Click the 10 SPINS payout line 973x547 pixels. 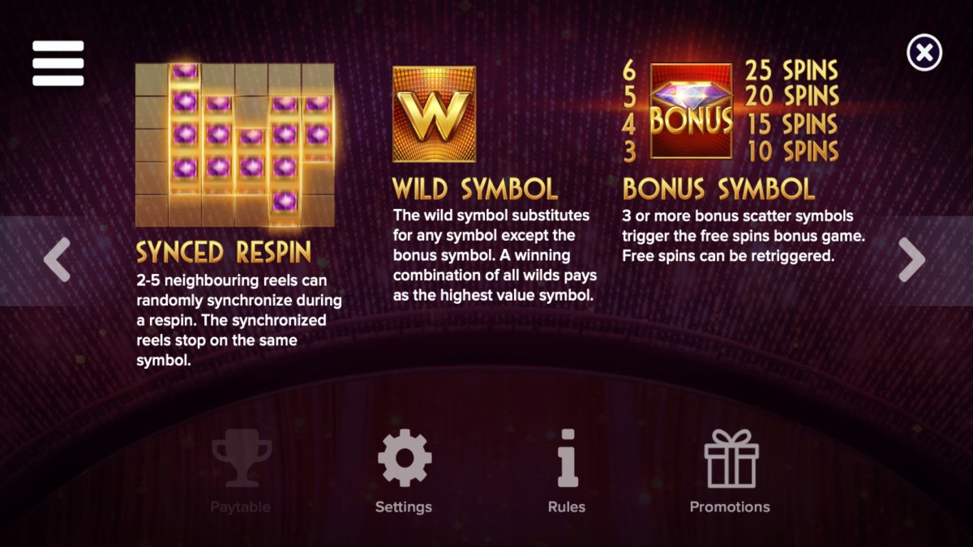click(791, 151)
